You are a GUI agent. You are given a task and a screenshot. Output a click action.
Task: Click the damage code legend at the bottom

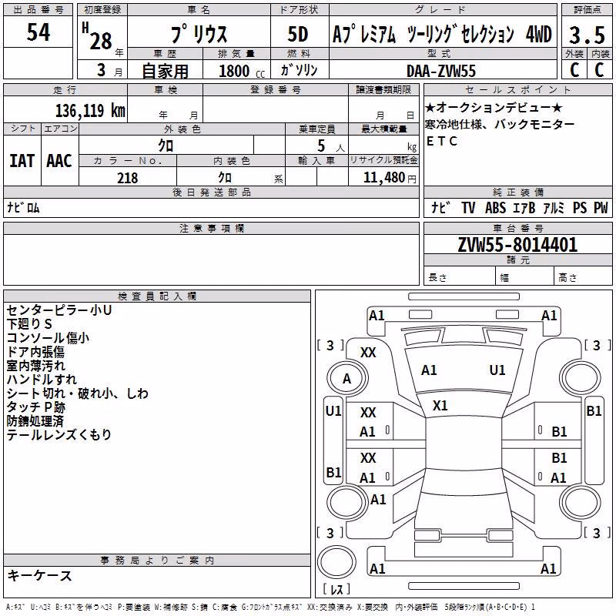[270, 608]
